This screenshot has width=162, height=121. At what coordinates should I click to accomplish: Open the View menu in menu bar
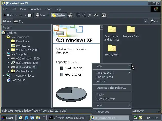coord(23,9)
